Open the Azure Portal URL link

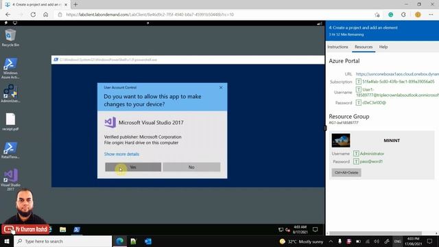(x=397, y=74)
